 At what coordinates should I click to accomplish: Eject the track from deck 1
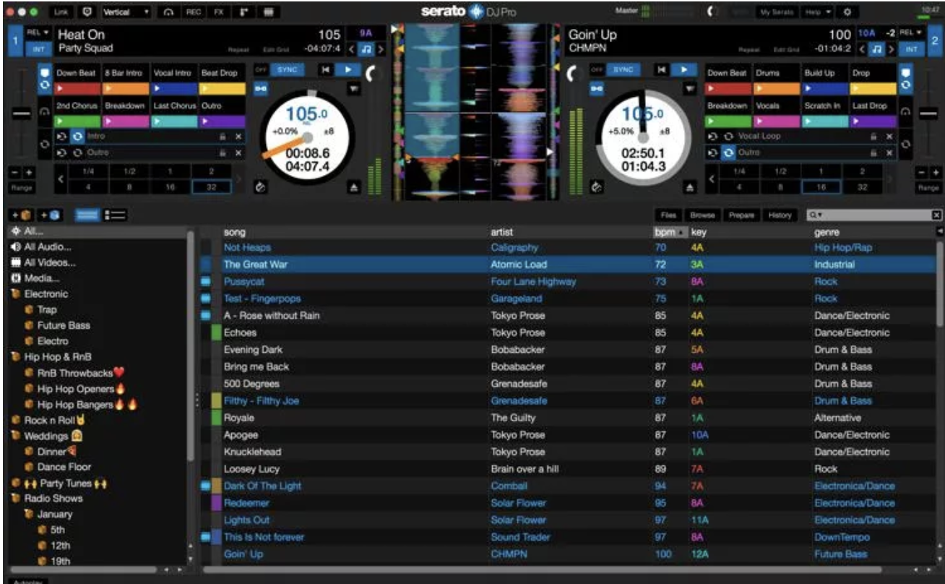355,186
